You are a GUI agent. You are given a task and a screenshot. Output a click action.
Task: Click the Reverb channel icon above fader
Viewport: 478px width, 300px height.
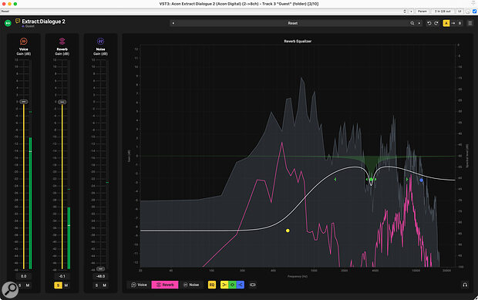click(x=62, y=41)
